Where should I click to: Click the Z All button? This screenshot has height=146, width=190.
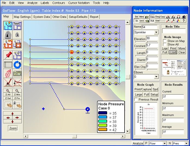click(8, 95)
